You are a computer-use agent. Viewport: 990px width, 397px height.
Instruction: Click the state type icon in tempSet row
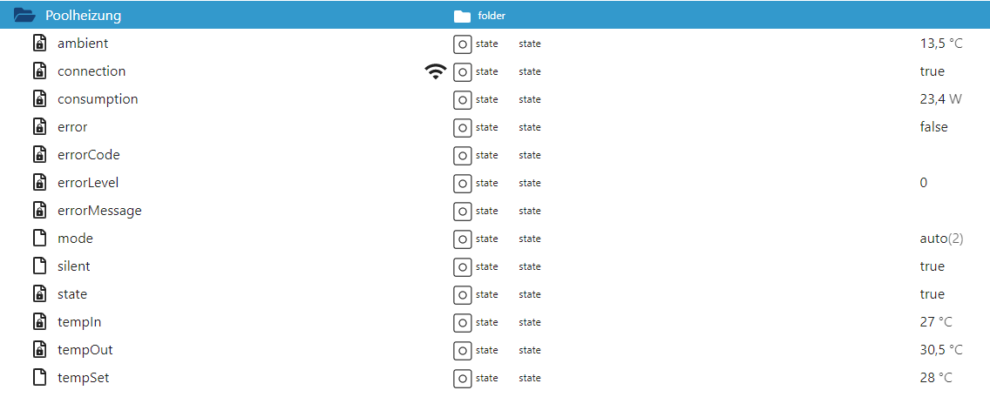pos(462,378)
